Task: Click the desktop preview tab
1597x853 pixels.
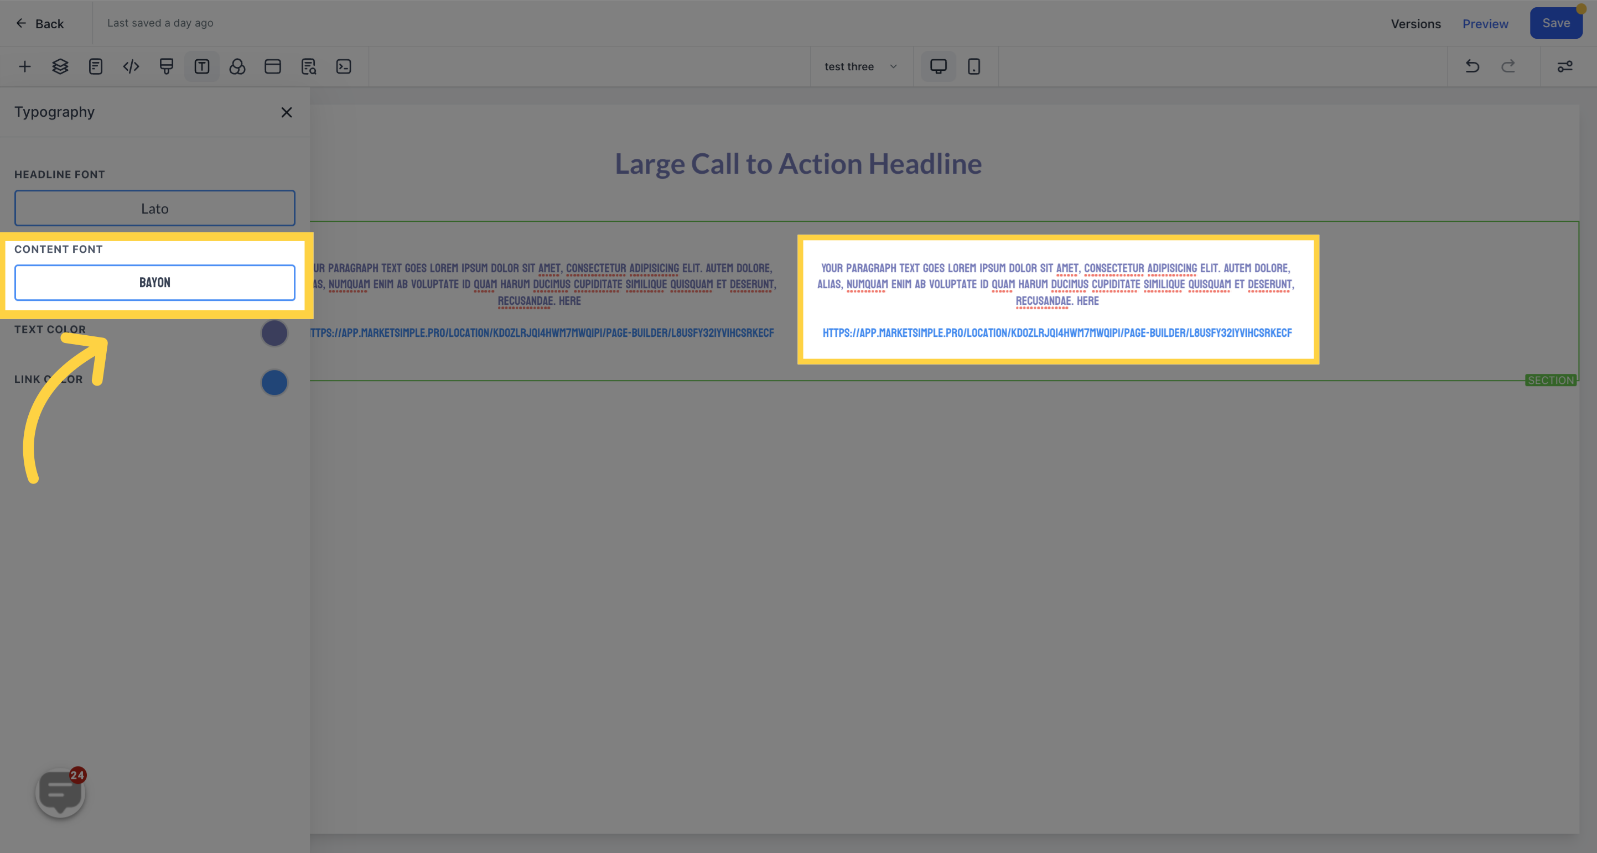Action: click(x=938, y=65)
